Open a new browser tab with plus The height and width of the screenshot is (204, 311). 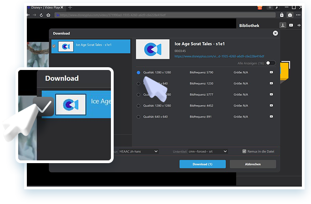[x=70, y=8]
